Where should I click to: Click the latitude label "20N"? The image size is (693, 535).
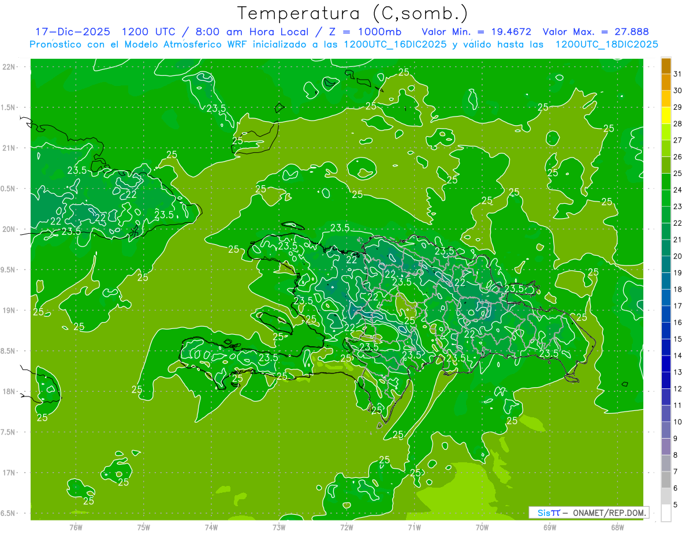(x=9, y=229)
